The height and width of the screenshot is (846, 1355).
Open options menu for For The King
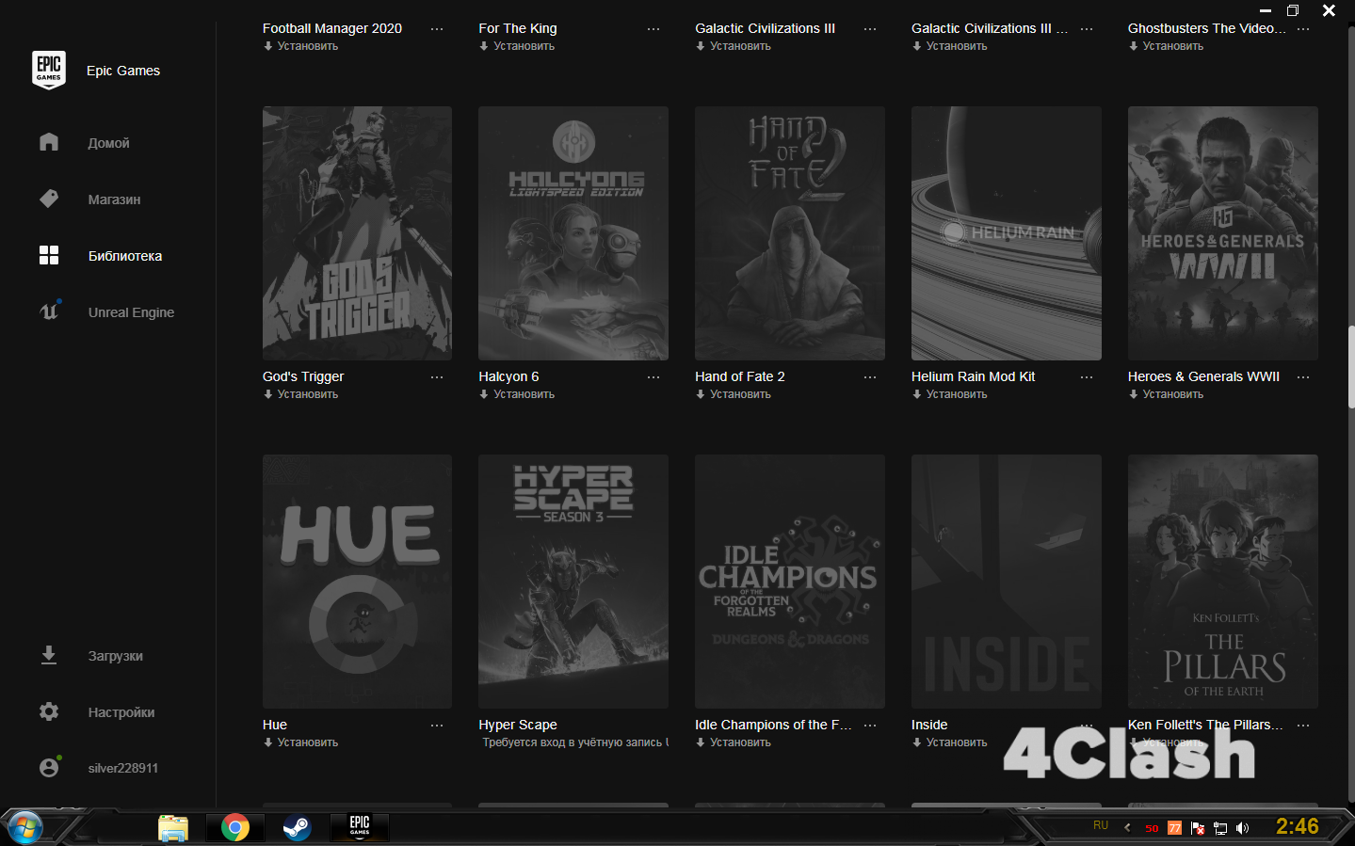point(653,28)
